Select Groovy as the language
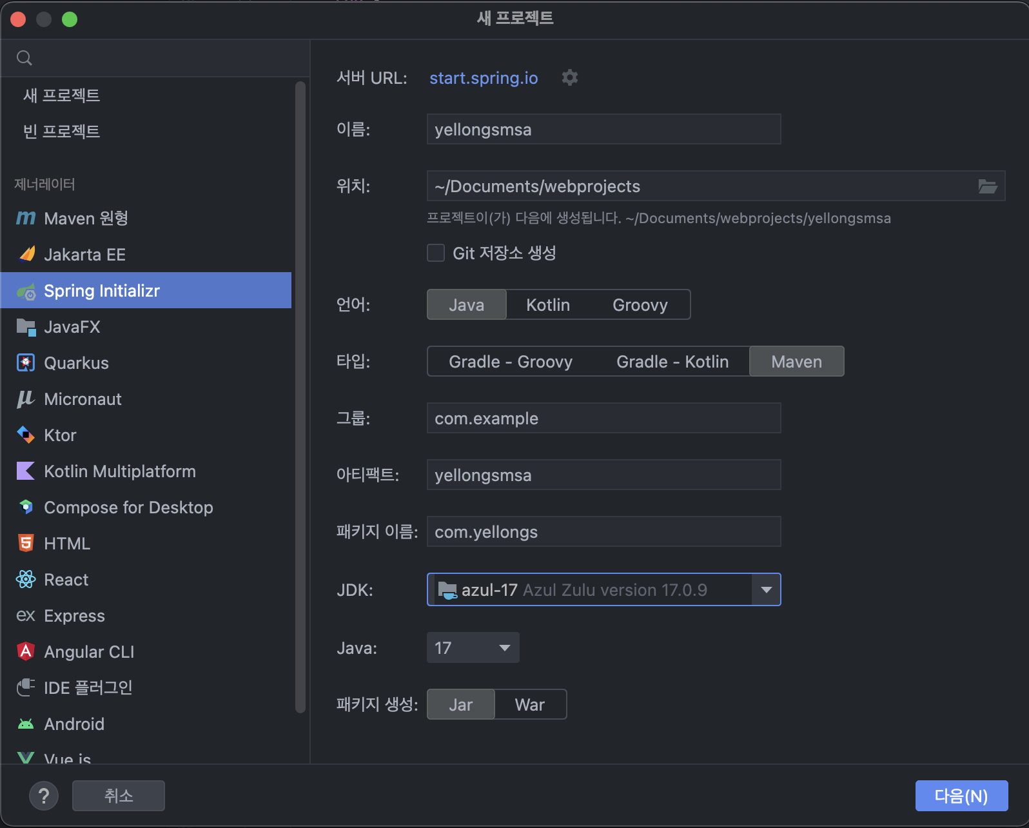Screen dimensions: 1029x828 (640, 304)
